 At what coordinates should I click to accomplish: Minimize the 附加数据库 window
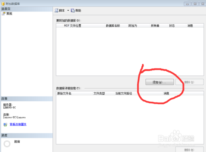tap(187, 4)
